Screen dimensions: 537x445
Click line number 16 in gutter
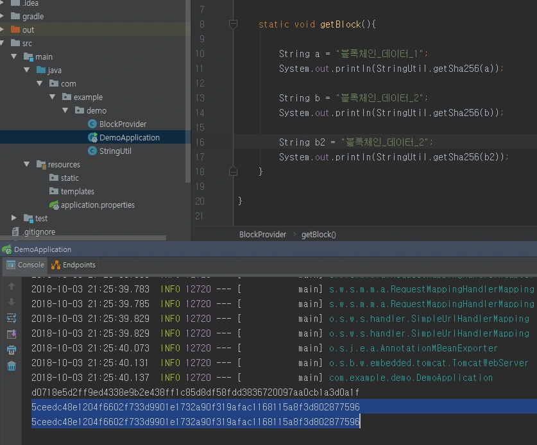(200, 142)
